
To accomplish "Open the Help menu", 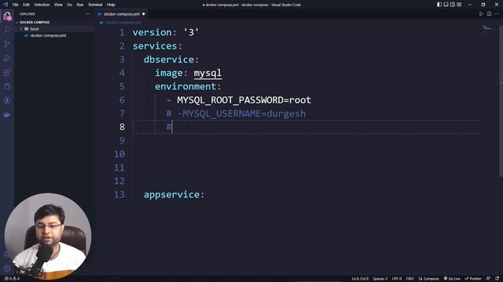I will pyautogui.click(x=111, y=5).
